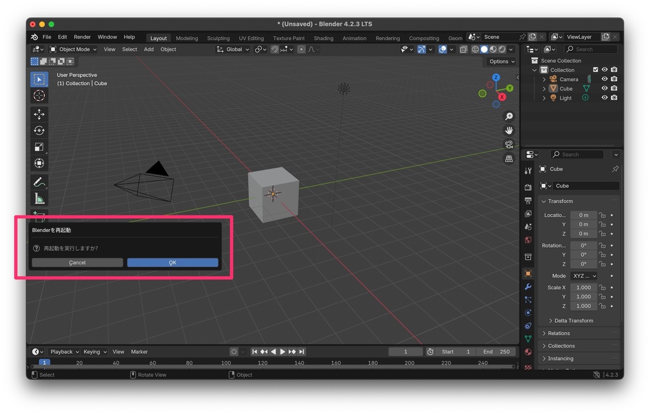Hide the Cube in the viewport
The image size is (650, 414).
pyautogui.click(x=604, y=88)
